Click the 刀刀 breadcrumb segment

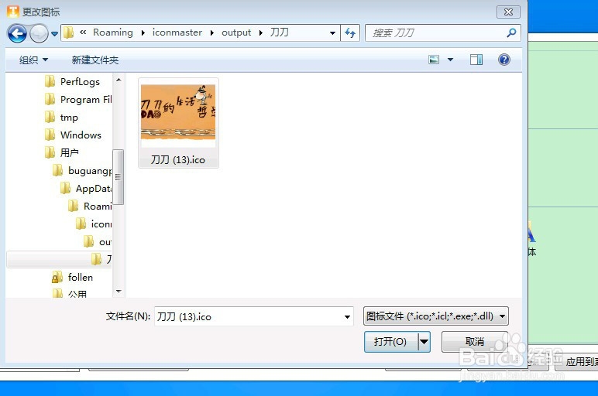279,32
